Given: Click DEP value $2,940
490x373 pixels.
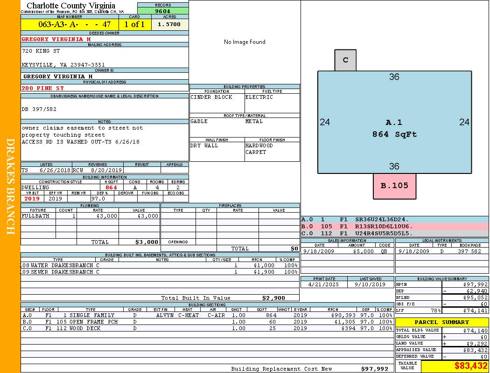Looking at the screenshot, I should [x=477, y=291].
